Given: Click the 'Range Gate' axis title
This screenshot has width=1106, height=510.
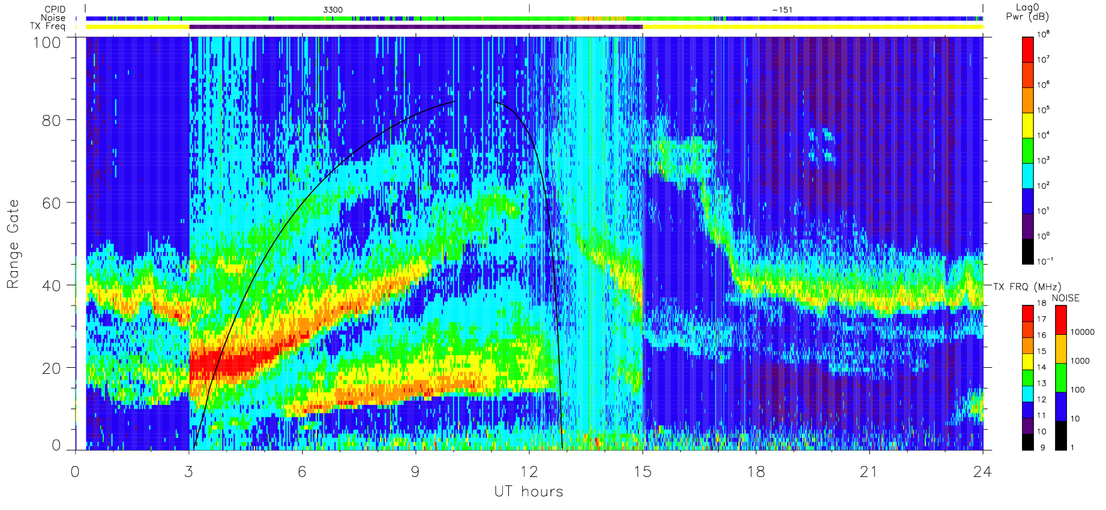Looking at the screenshot, I should coord(13,244).
